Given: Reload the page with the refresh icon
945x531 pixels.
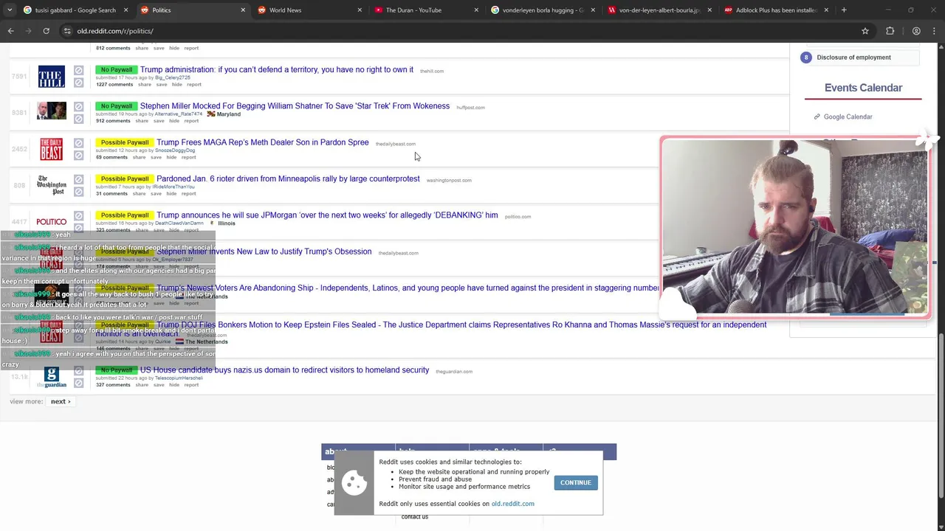Looking at the screenshot, I should click(x=46, y=31).
